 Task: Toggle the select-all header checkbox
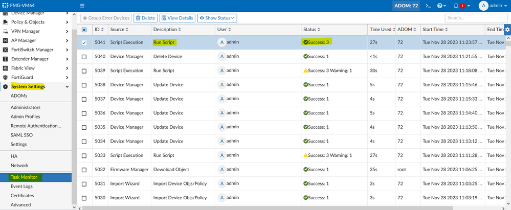[84, 30]
